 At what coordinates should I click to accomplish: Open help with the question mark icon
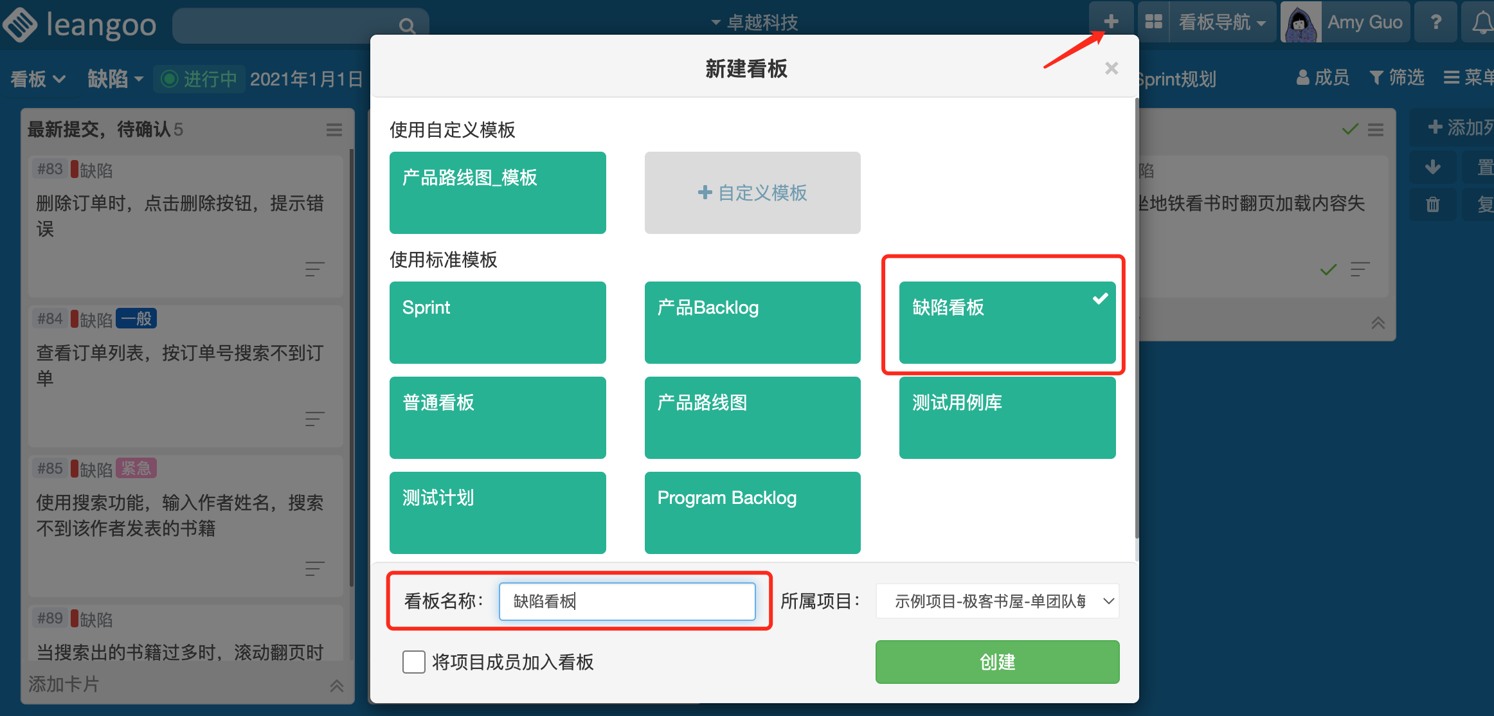click(x=1435, y=22)
